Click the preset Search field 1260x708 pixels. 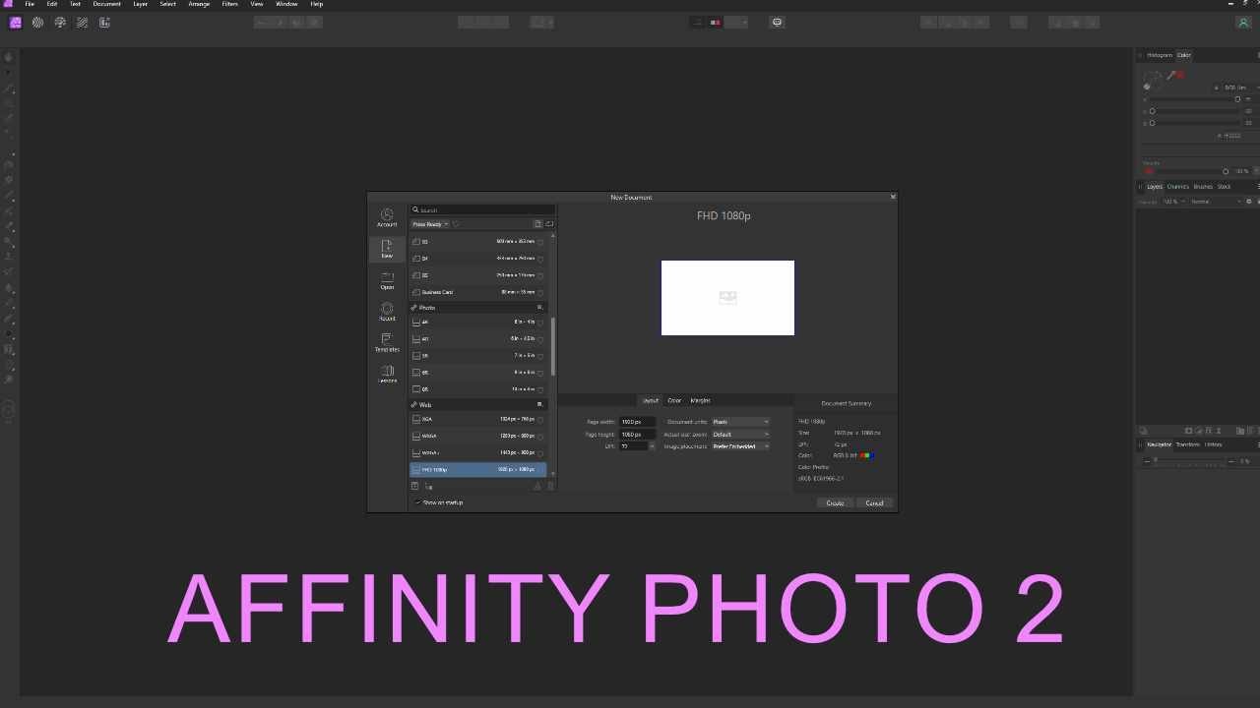482,210
